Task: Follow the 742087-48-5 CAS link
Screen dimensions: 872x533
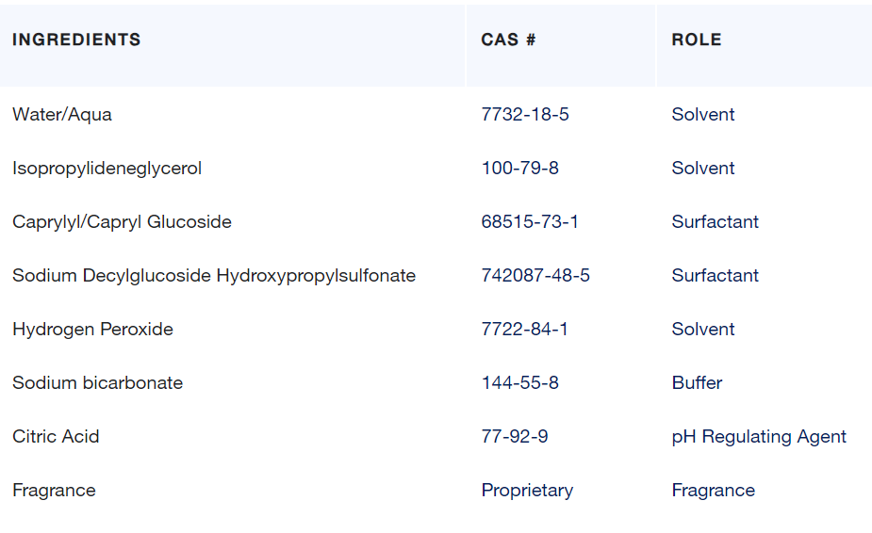Action: pyautogui.click(x=535, y=276)
